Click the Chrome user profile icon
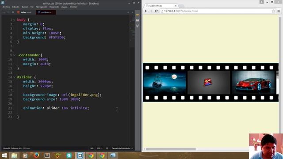 tap(261, 2)
